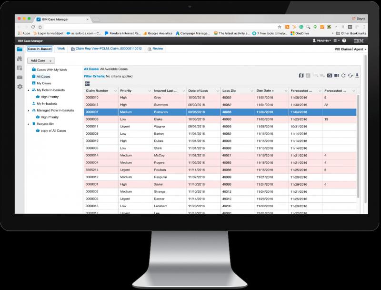Click the green Grammarly extension icon
Screen dimensions: 381x290
click(301, 27)
